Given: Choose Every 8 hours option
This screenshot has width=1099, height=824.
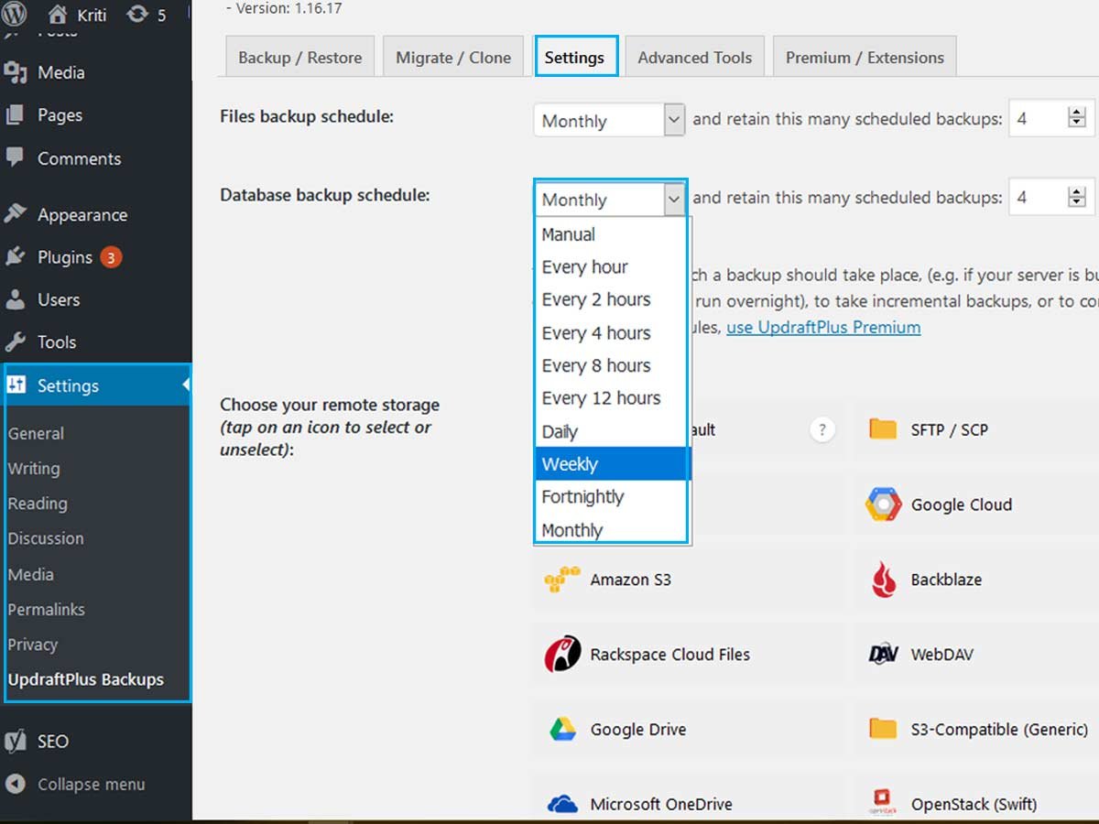Looking at the screenshot, I should 611,366.
